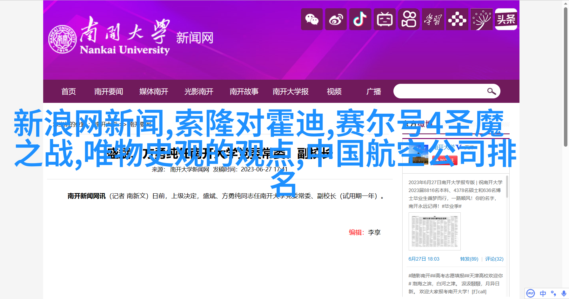Click the 南开新闻网讯 article lead paragraph
This screenshot has width=569, height=299.
tap(226, 196)
